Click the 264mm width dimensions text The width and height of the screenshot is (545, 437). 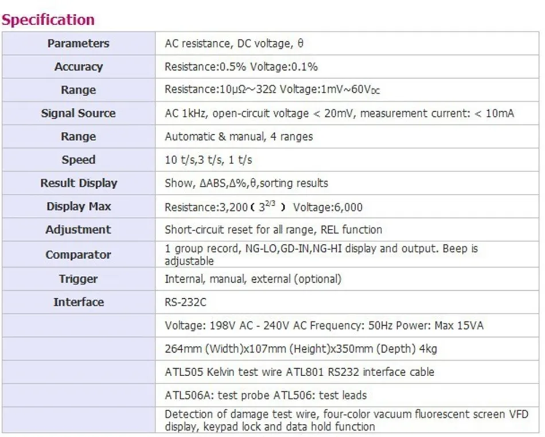click(x=301, y=349)
